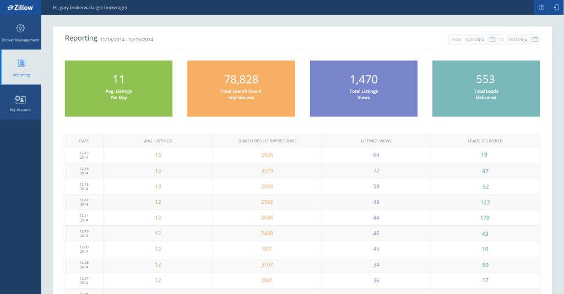Open the help question mark icon

click(x=541, y=8)
